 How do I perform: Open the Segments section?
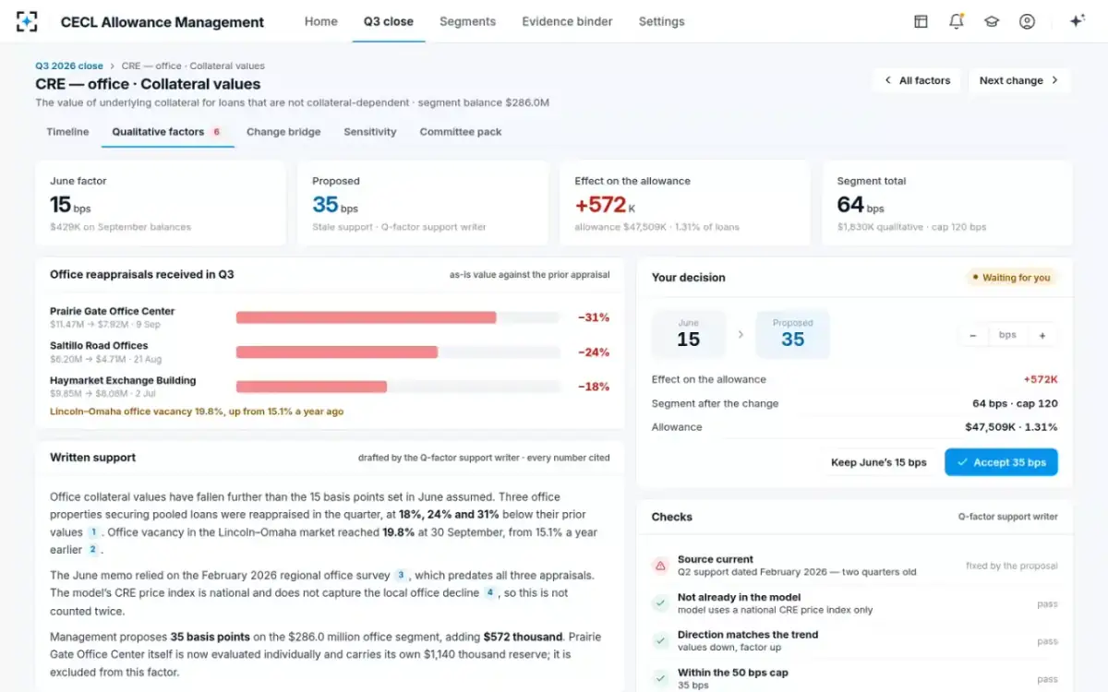click(x=467, y=21)
